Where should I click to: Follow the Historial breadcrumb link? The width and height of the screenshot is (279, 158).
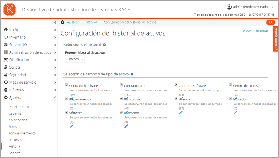(x=91, y=22)
